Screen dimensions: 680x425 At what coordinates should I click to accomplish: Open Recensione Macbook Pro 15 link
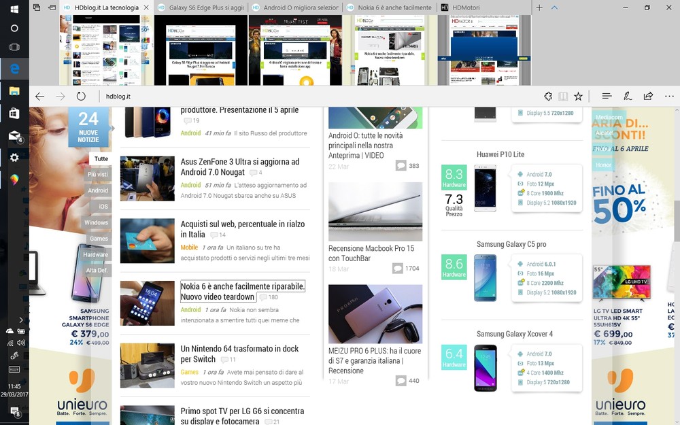[x=371, y=253]
